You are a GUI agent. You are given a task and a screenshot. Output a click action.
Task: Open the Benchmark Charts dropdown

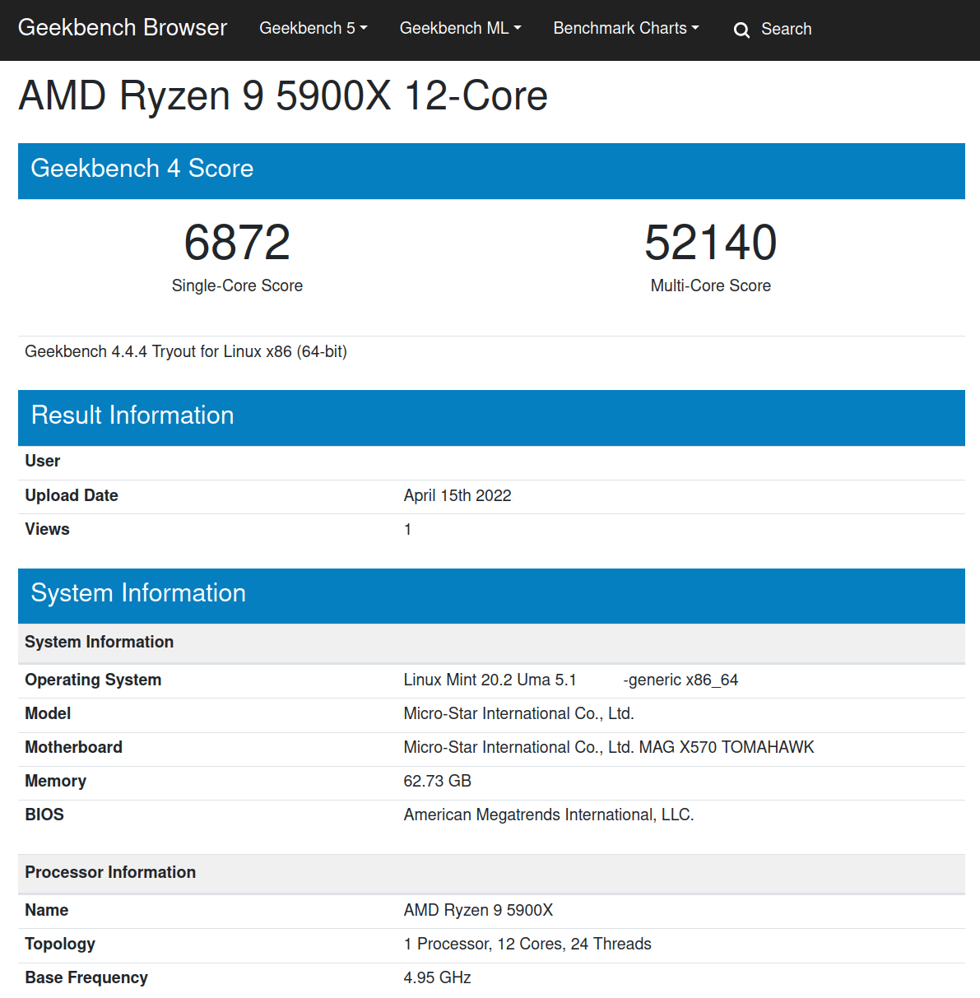(625, 28)
